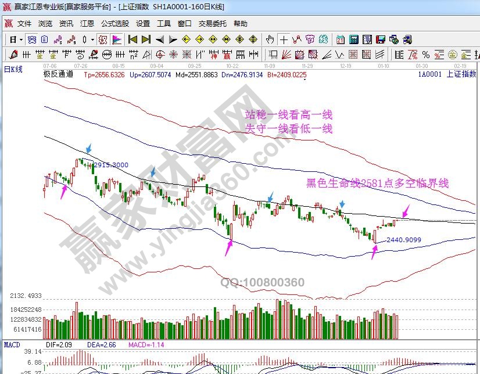Image resolution: width=480 pixels, height=374 pixels.
Task: Select the hand pan tool
Action: pos(270,39)
